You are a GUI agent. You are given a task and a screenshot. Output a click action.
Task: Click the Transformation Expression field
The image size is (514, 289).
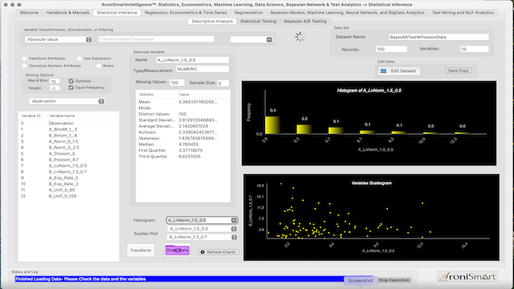click(157, 39)
